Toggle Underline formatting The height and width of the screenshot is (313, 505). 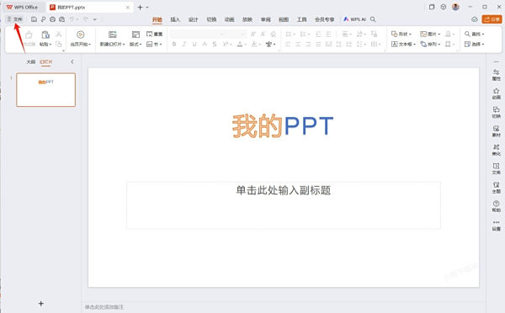point(194,44)
